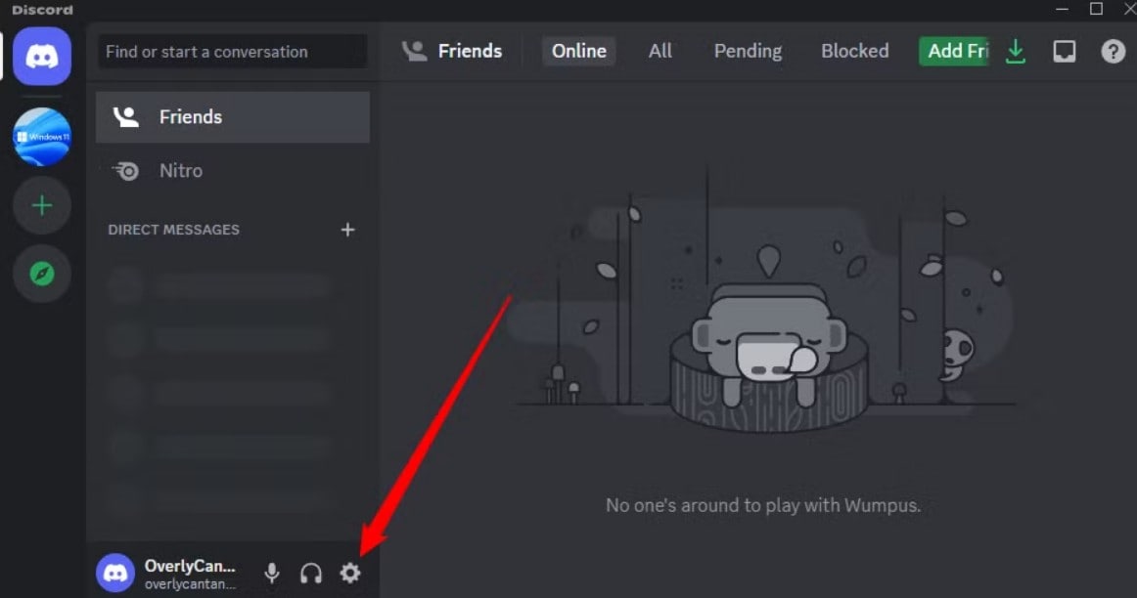Deafen with the headphones icon
The height and width of the screenshot is (598, 1137).
311,574
